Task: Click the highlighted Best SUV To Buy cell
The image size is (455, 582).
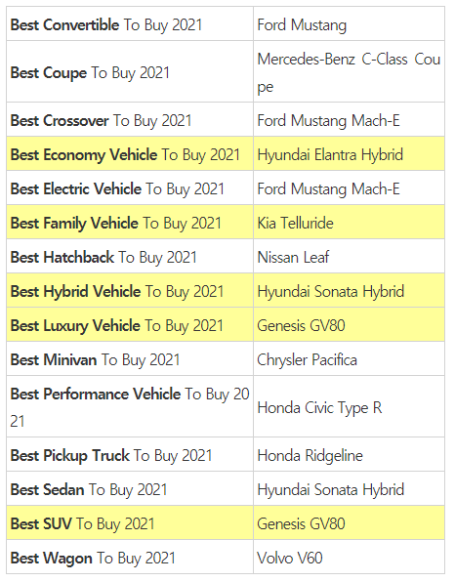Action: click(130, 522)
